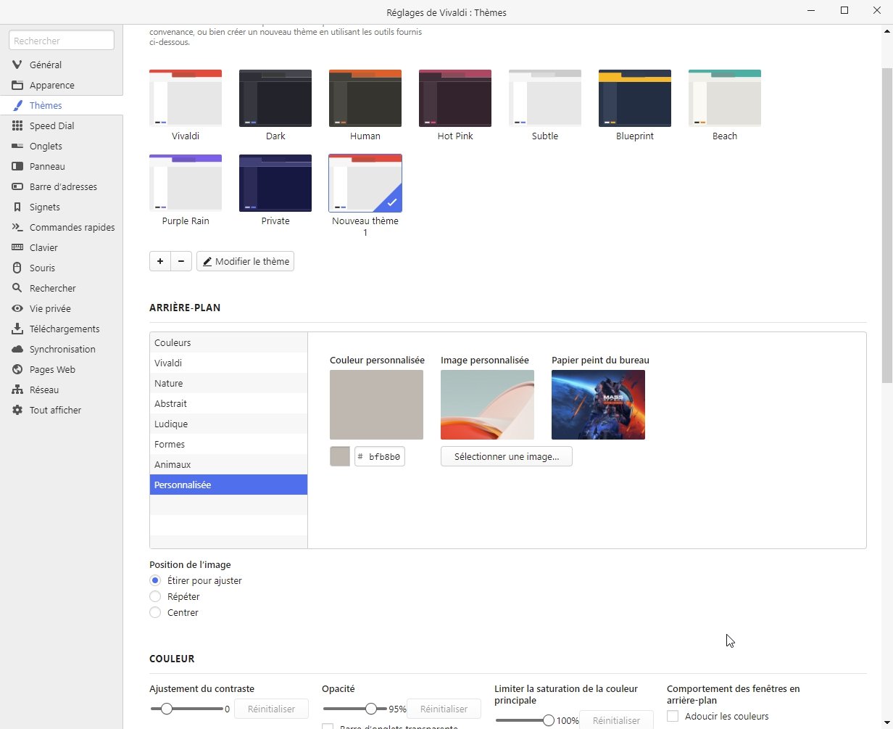
Task: Click the Général V icon in sidebar
Action: click(17, 65)
